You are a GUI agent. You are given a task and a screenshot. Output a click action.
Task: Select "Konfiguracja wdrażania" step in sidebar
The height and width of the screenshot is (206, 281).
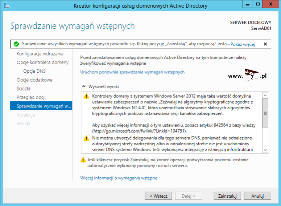40,54
